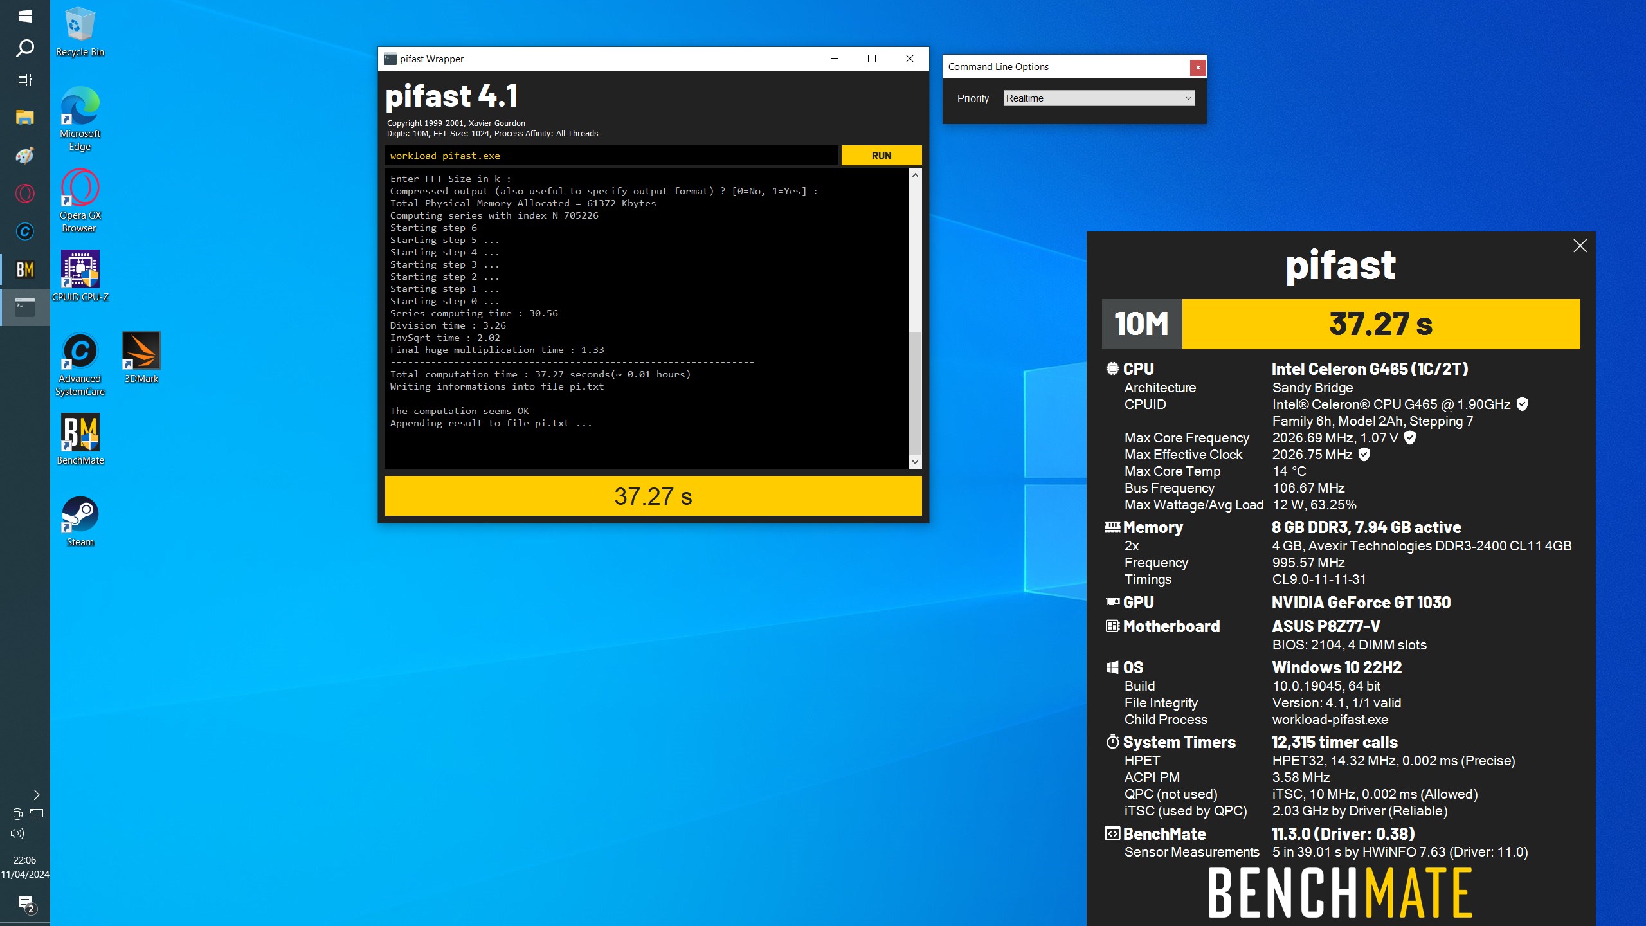This screenshot has height=926, width=1646.
Task: Open Recycle Bin desktop icon
Action: coord(80,32)
